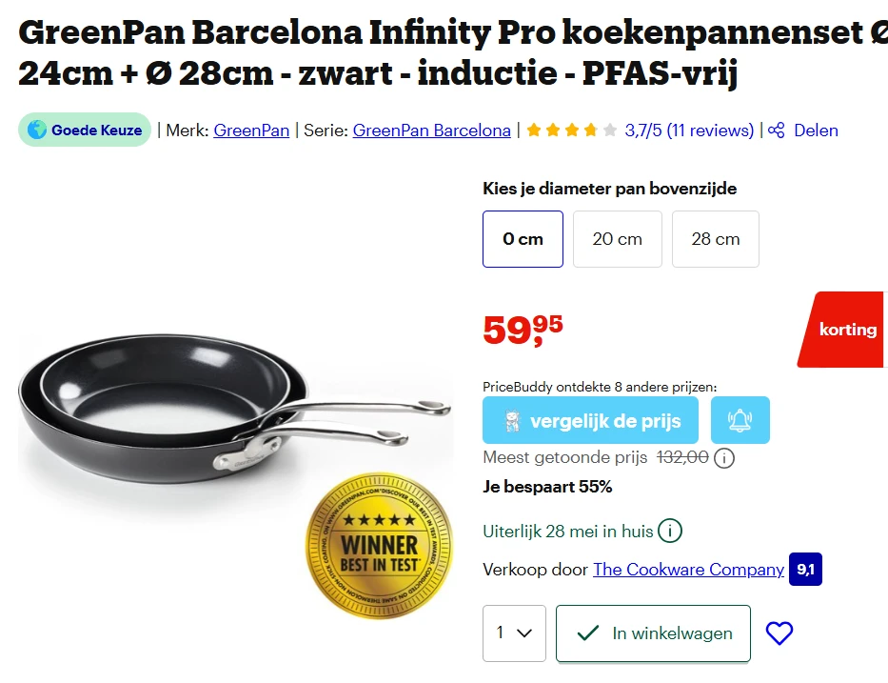
Task: Open The Cookware Company seller link
Action: [689, 569]
